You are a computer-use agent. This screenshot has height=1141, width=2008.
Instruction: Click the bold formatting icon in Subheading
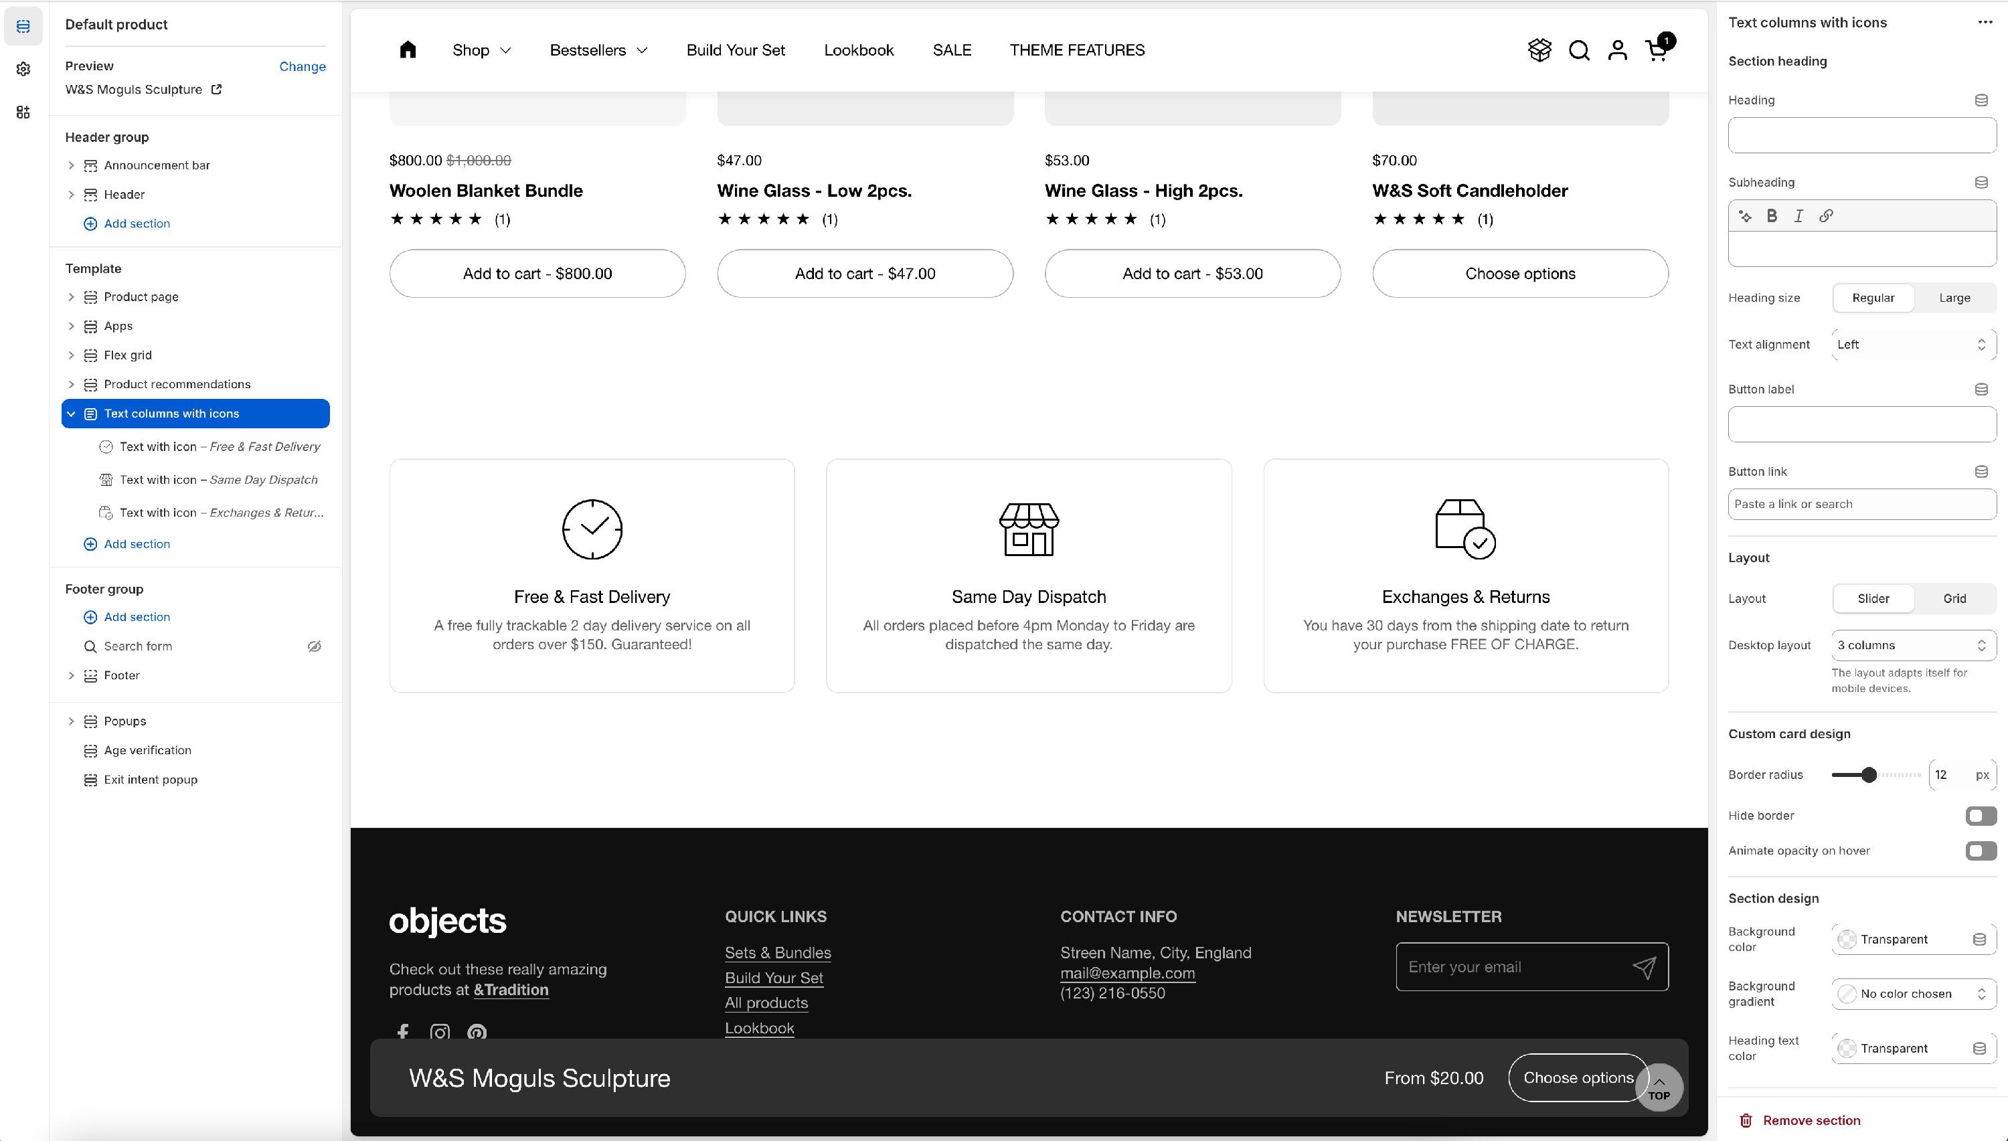pyautogui.click(x=1771, y=215)
